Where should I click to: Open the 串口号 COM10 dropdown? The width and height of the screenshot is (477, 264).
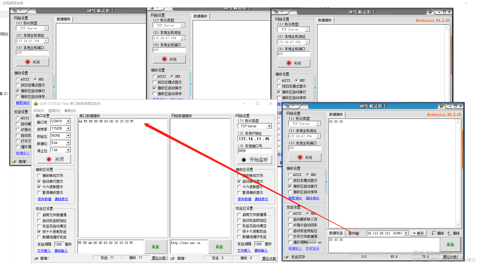tap(68, 121)
